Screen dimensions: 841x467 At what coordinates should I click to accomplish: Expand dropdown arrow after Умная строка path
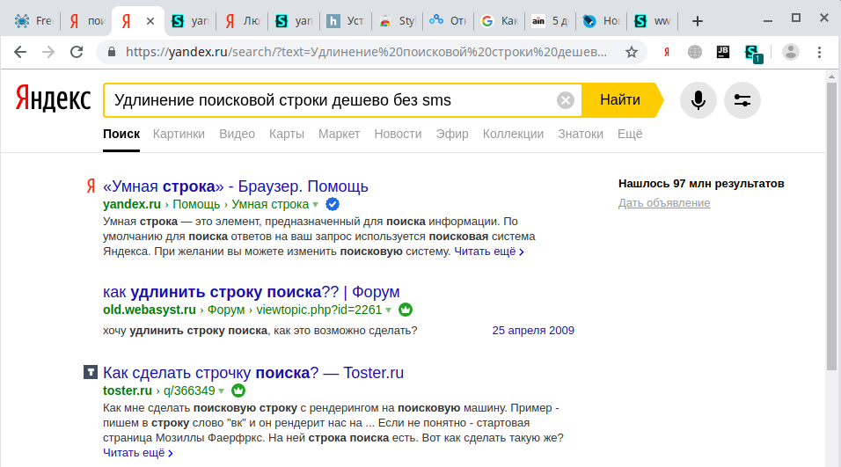click(315, 205)
